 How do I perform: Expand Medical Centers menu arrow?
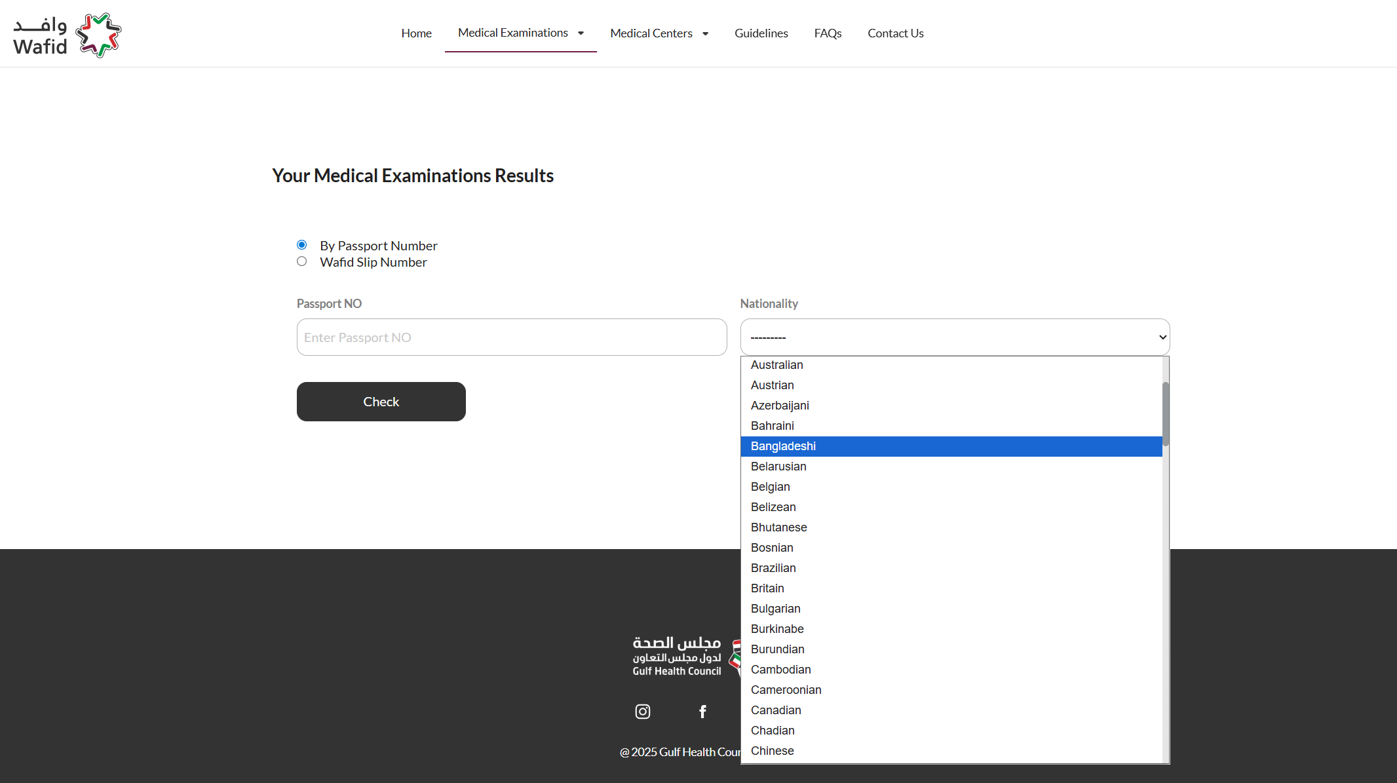705,34
